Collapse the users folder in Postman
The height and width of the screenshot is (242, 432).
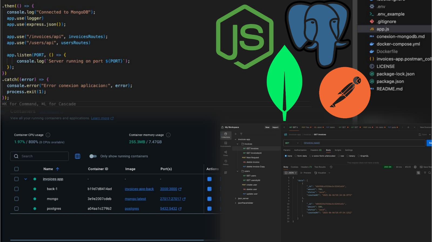coord(238,171)
